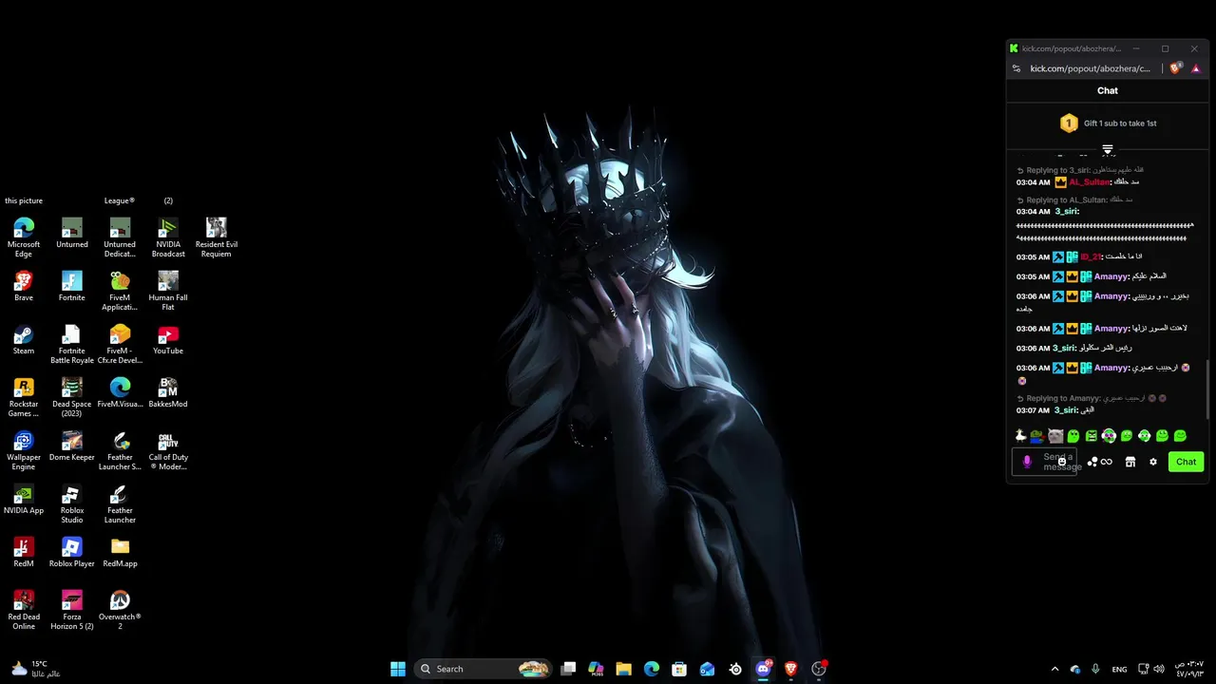Select the Wallpaper Engine desktop icon
Image resolution: width=1216 pixels, height=684 pixels.
24,450
